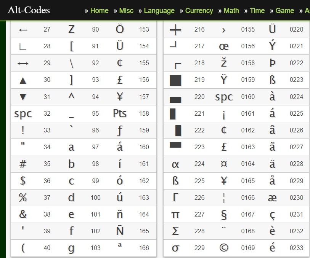
Task: Select the ae ligature for code 0230
Action: (272, 198)
